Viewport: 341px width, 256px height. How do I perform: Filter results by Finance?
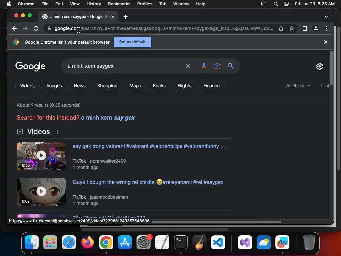(211, 86)
